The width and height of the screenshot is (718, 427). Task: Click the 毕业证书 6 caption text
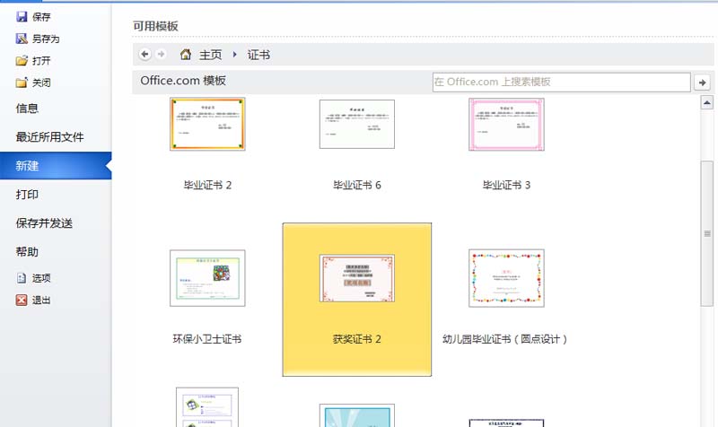pos(357,186)
